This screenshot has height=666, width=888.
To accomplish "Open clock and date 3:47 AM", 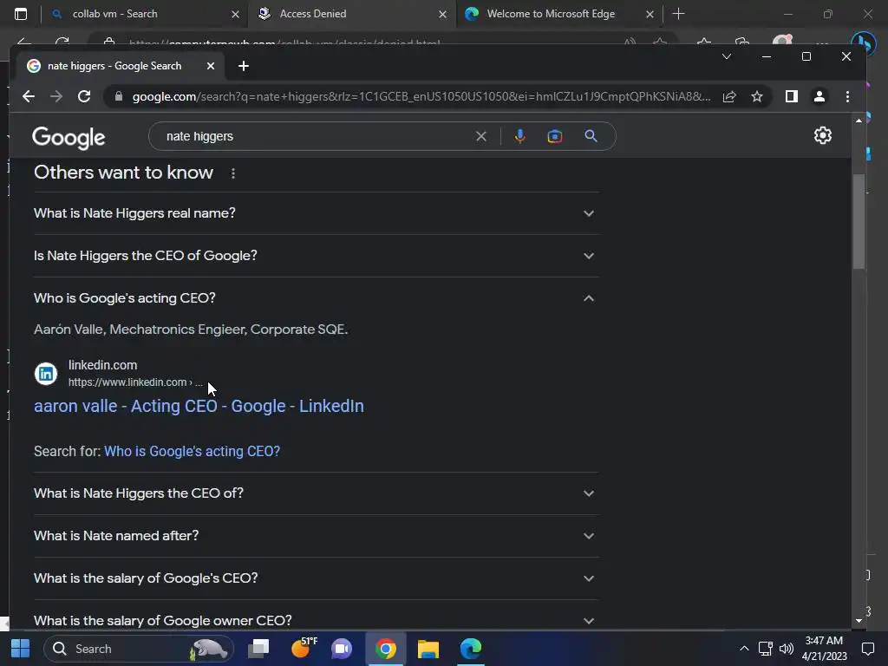I will [824, 649].
